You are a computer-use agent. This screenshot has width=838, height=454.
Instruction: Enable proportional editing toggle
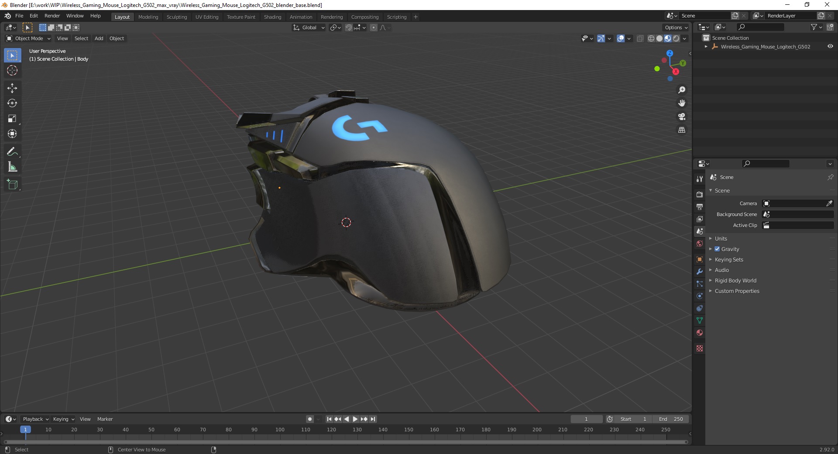[374, 28]
